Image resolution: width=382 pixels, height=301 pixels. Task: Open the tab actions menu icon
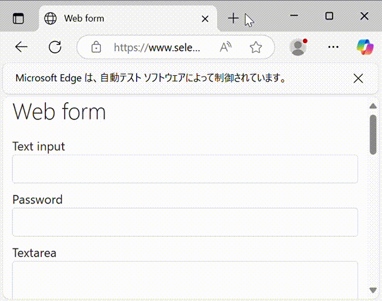(x=19, y=19)
